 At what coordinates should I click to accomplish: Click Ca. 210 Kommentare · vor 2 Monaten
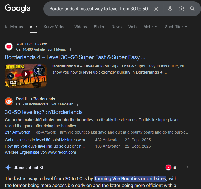coord(45,104)
